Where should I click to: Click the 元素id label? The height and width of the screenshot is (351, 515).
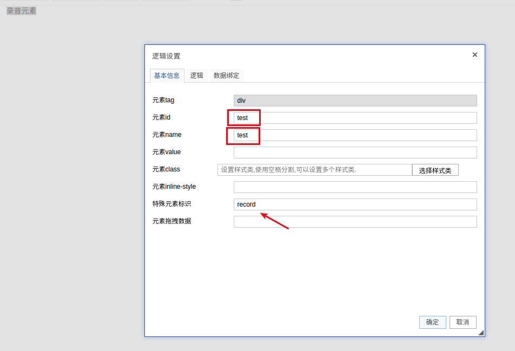(161, 117)
